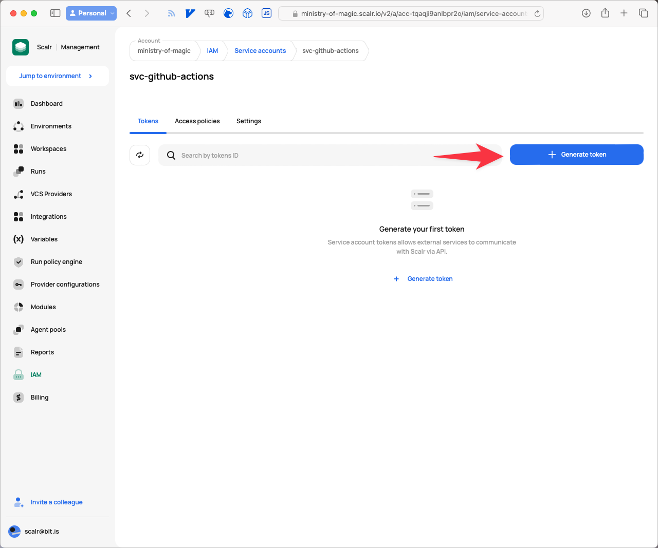Go forward using the browser forward arrow

pyautogui.click(x=147, y=13)
